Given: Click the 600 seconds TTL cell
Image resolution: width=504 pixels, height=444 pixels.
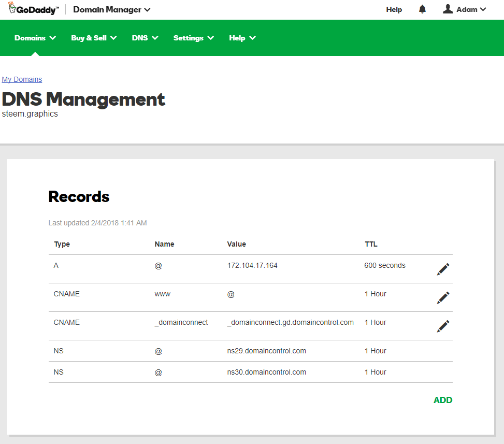Looking at the screenshot, I should pos(385,266).
